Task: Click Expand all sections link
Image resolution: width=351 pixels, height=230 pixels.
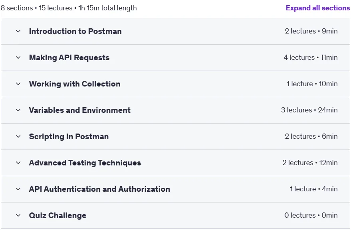Action: tap(317, 8)
